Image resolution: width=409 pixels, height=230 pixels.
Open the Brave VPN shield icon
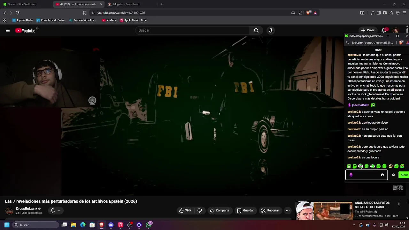398,13
